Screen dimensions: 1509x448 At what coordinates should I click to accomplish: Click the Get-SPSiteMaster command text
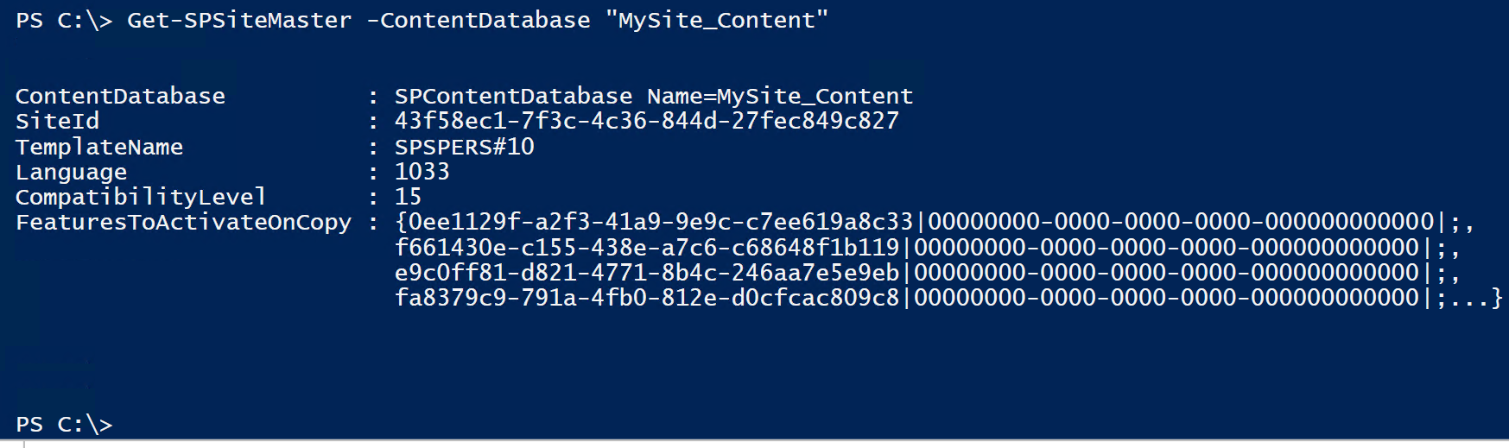click(239, 20)
